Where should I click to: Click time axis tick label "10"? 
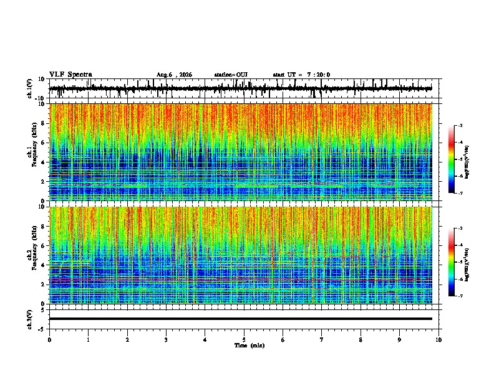click(x=438, y=339)
